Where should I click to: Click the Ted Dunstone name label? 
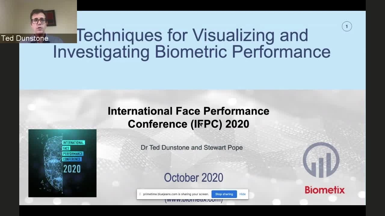pyautogui.click(x=25, y=38)
